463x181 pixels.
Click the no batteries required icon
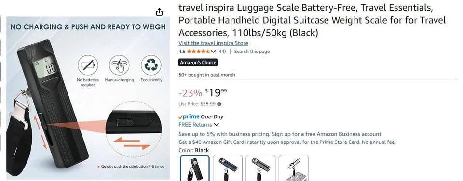[88, 65]
